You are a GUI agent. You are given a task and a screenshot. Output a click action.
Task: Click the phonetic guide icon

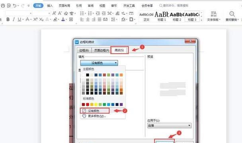click(72, 14)
